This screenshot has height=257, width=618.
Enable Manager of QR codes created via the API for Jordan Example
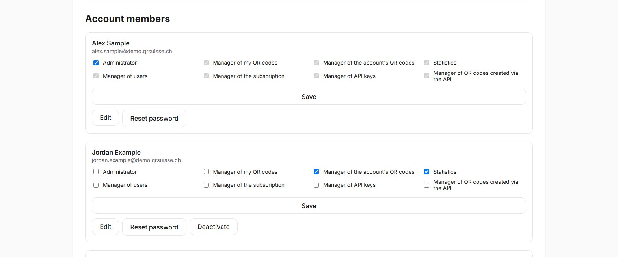click(x=426, y=185)
